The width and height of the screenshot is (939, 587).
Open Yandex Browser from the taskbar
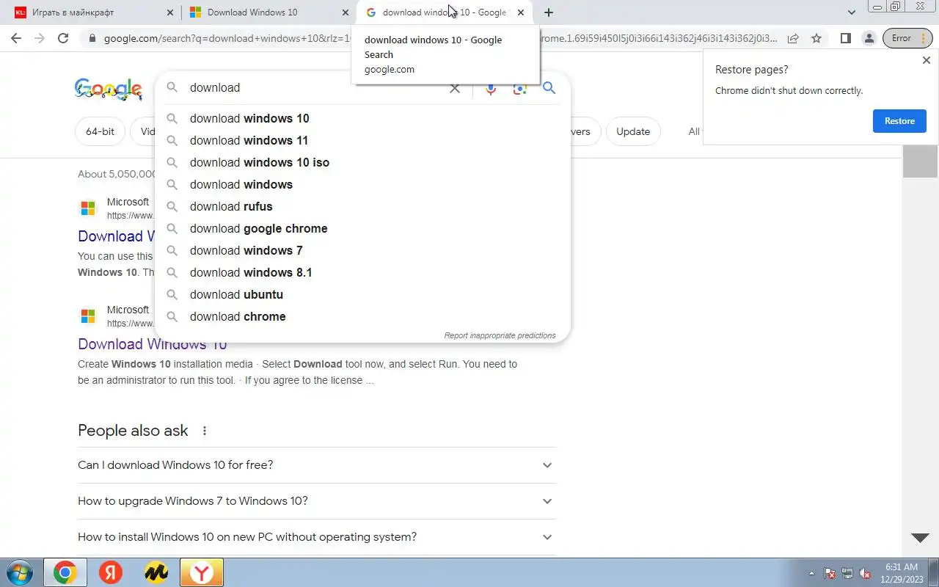point(202,572)
